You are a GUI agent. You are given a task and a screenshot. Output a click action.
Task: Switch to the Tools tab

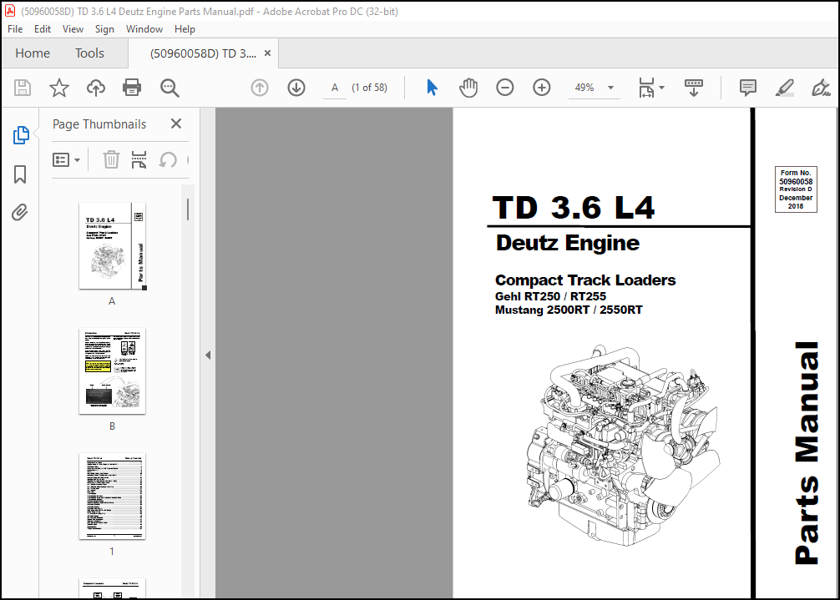pyautogui.click(x=89, y=53)
